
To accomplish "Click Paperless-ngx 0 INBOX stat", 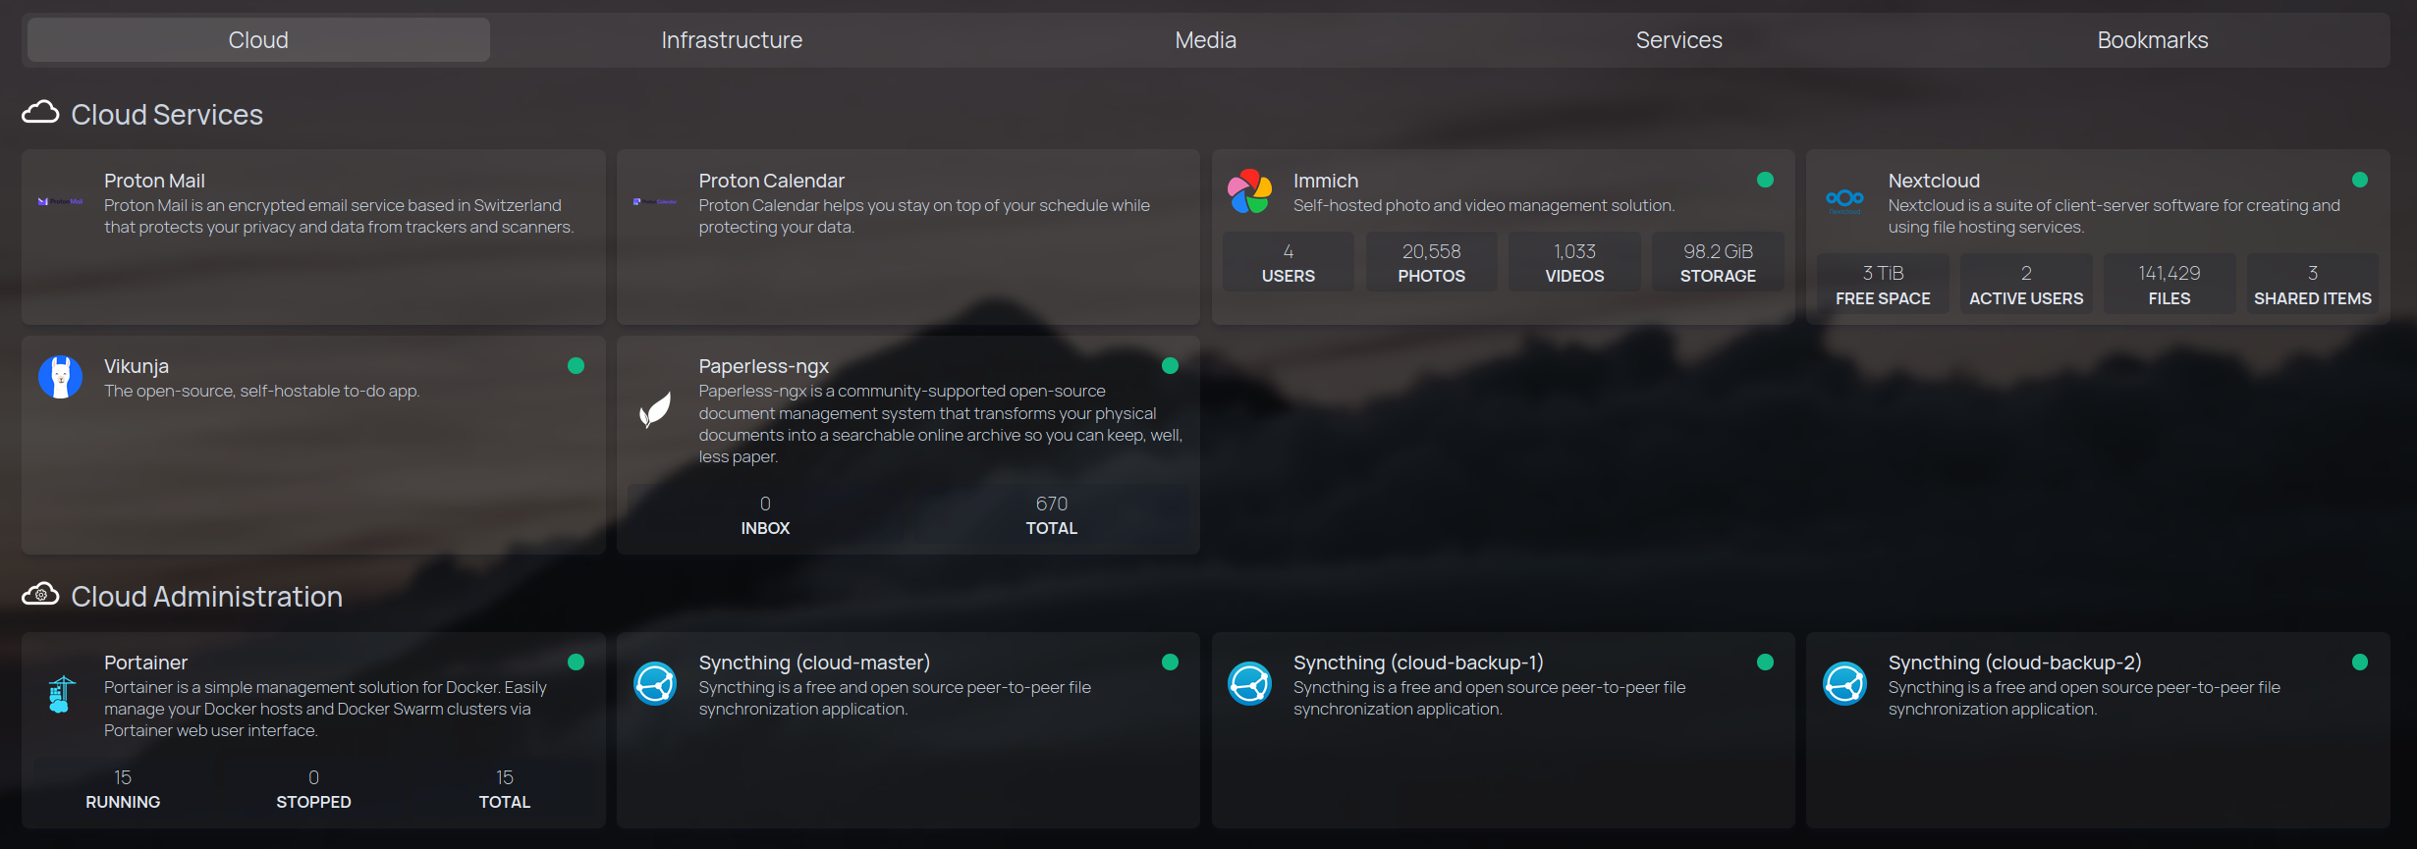I will click(765, 514).
